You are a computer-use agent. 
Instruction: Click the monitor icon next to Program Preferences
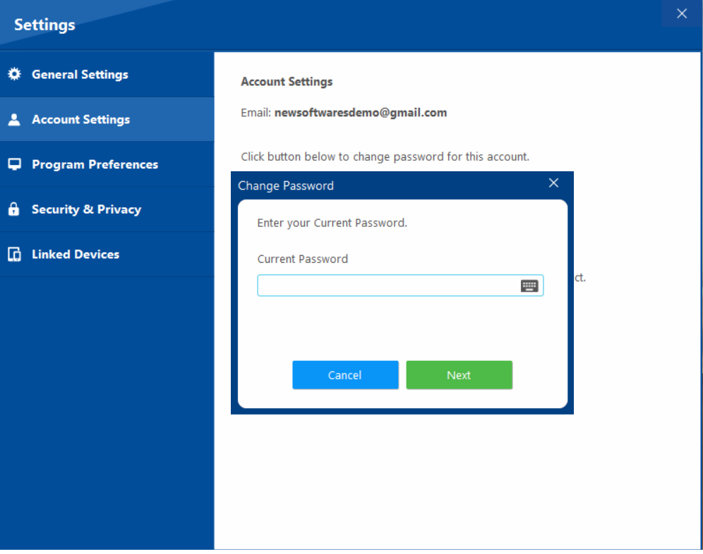14,164
